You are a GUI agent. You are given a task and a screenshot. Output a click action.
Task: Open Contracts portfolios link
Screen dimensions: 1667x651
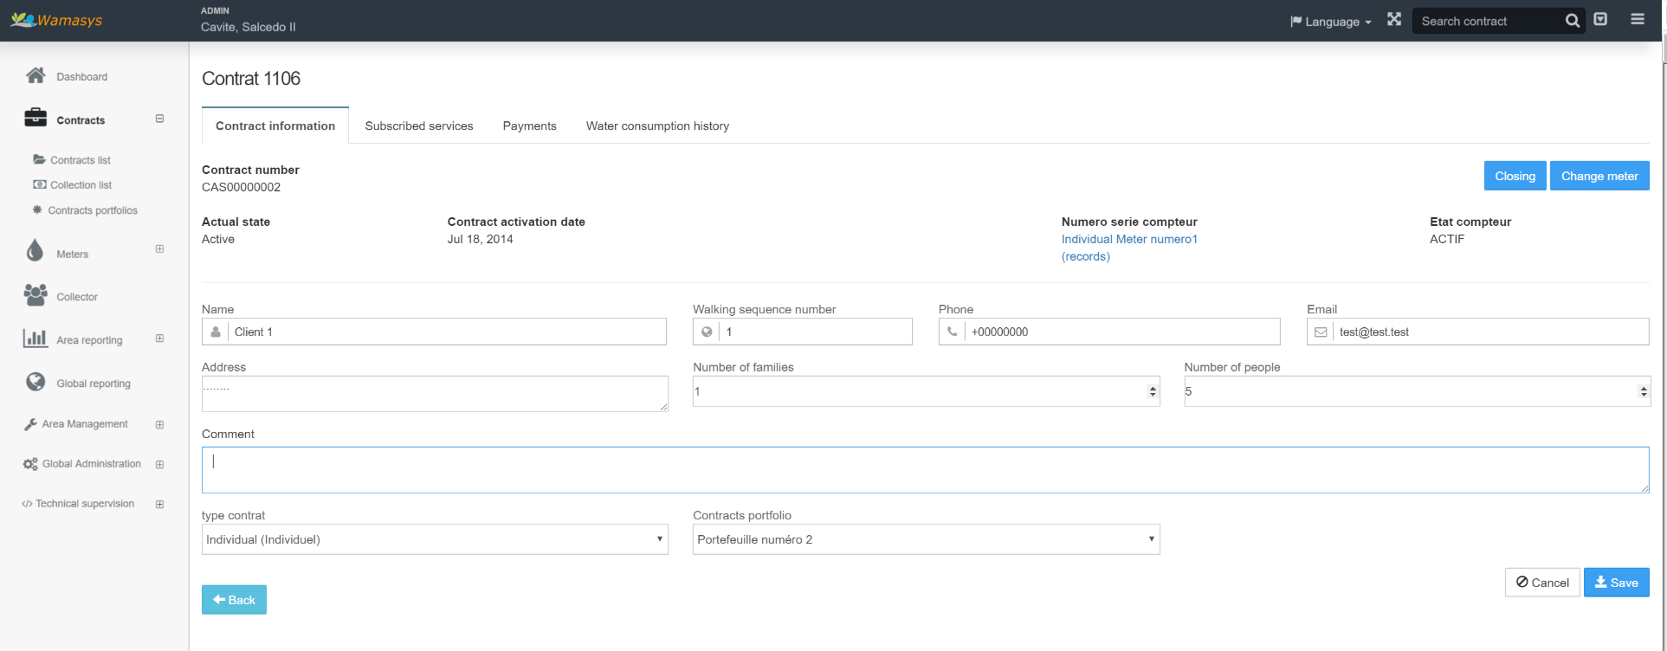click(x=93, y=210)
